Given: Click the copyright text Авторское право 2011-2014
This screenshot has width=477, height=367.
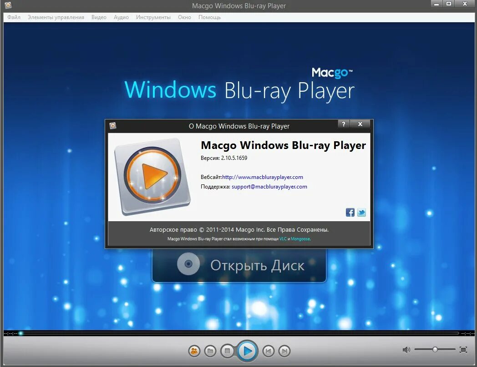Looking at the screenshot, I should click(239, 230).
